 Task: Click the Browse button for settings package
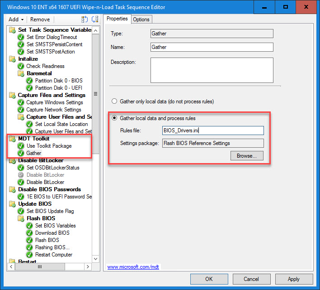point(246,156)
